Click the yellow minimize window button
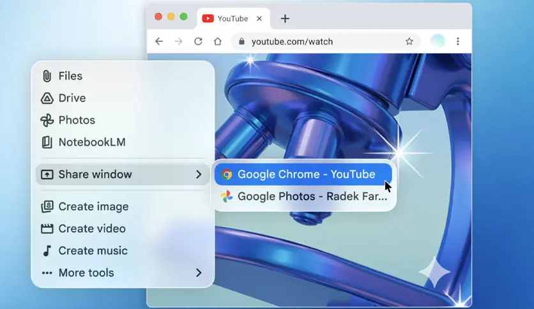The image size is (534, 309). pyautogui.click(x=171, y=17)
